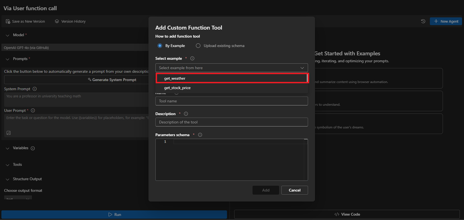Open the Select example dropdown
464x220 pixels.
(x=232, y=68)
